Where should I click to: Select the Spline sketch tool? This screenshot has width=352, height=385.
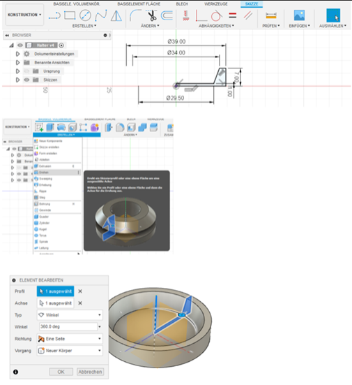pyautogui.click(x=101, y=15)
